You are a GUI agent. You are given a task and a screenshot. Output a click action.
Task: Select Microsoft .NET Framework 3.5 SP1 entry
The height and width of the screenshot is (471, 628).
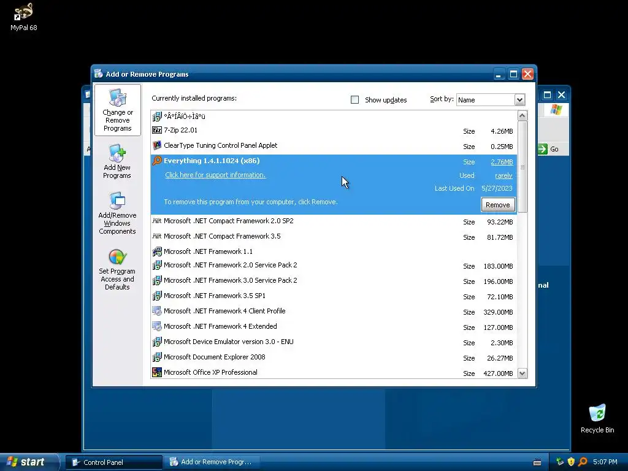[334, 296]
